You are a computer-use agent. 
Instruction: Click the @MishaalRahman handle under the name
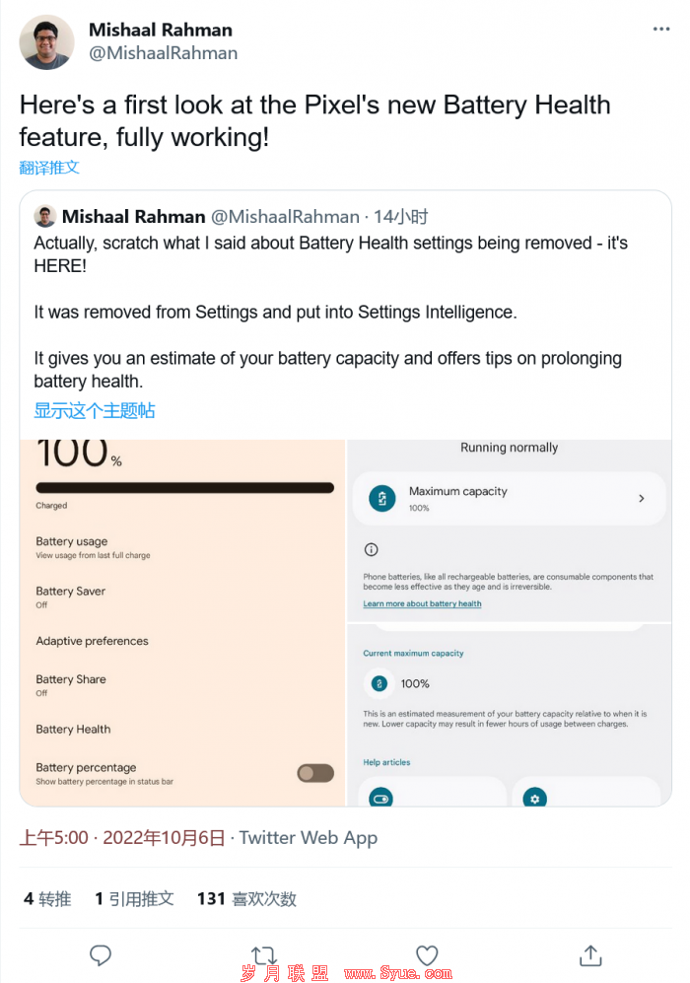point(163,53)
